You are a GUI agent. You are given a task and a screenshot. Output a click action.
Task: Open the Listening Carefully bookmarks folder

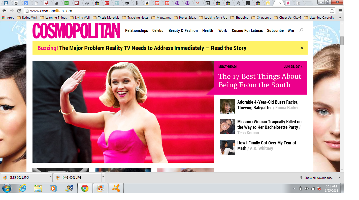(319, 18)
